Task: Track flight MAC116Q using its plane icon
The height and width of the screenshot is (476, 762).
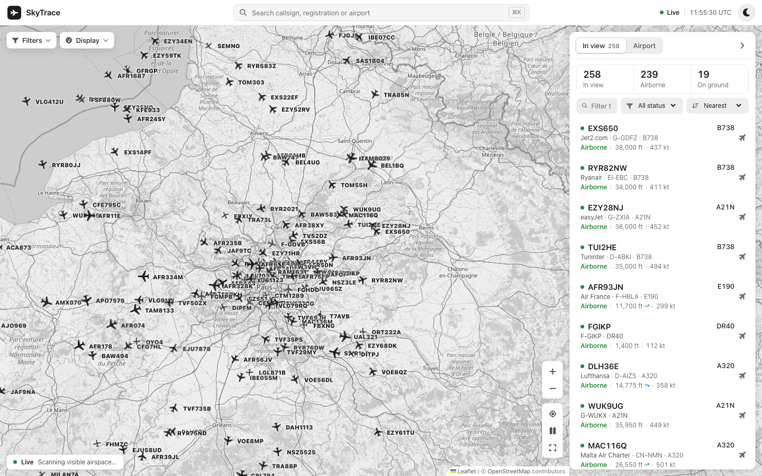Action: tap(742, 455)
